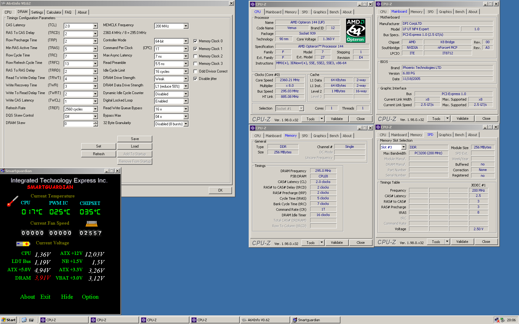The height and width of the screenshot is (324, 519).
Task: Click the About link in Smartguardian
Action: (x=27, y=297)
